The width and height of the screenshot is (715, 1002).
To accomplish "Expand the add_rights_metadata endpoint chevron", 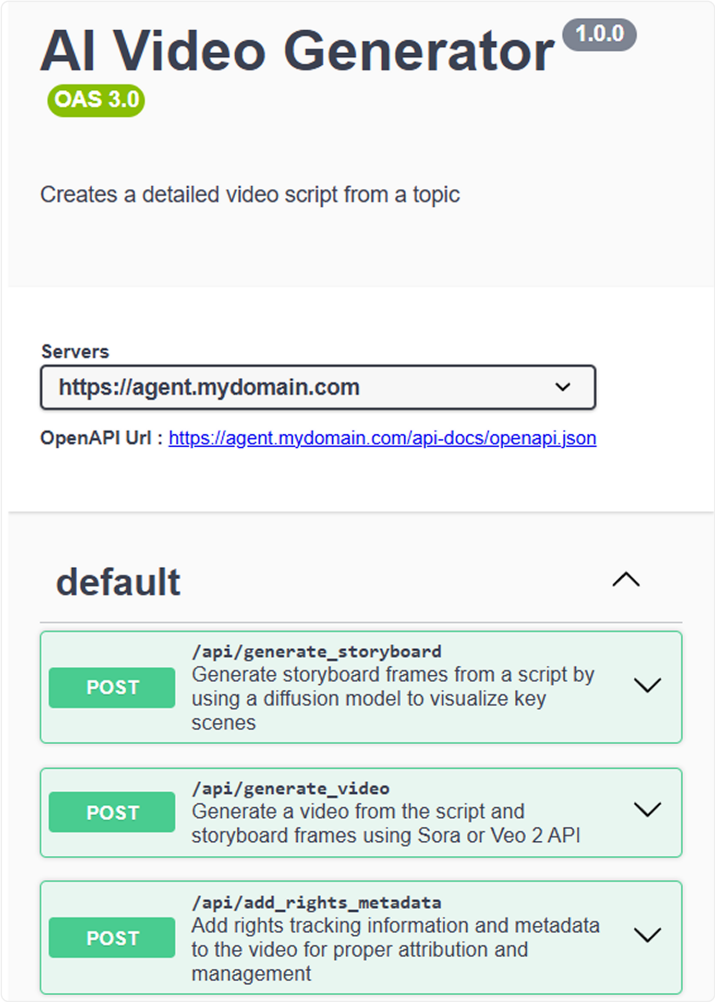I will (x=647, y=935).
